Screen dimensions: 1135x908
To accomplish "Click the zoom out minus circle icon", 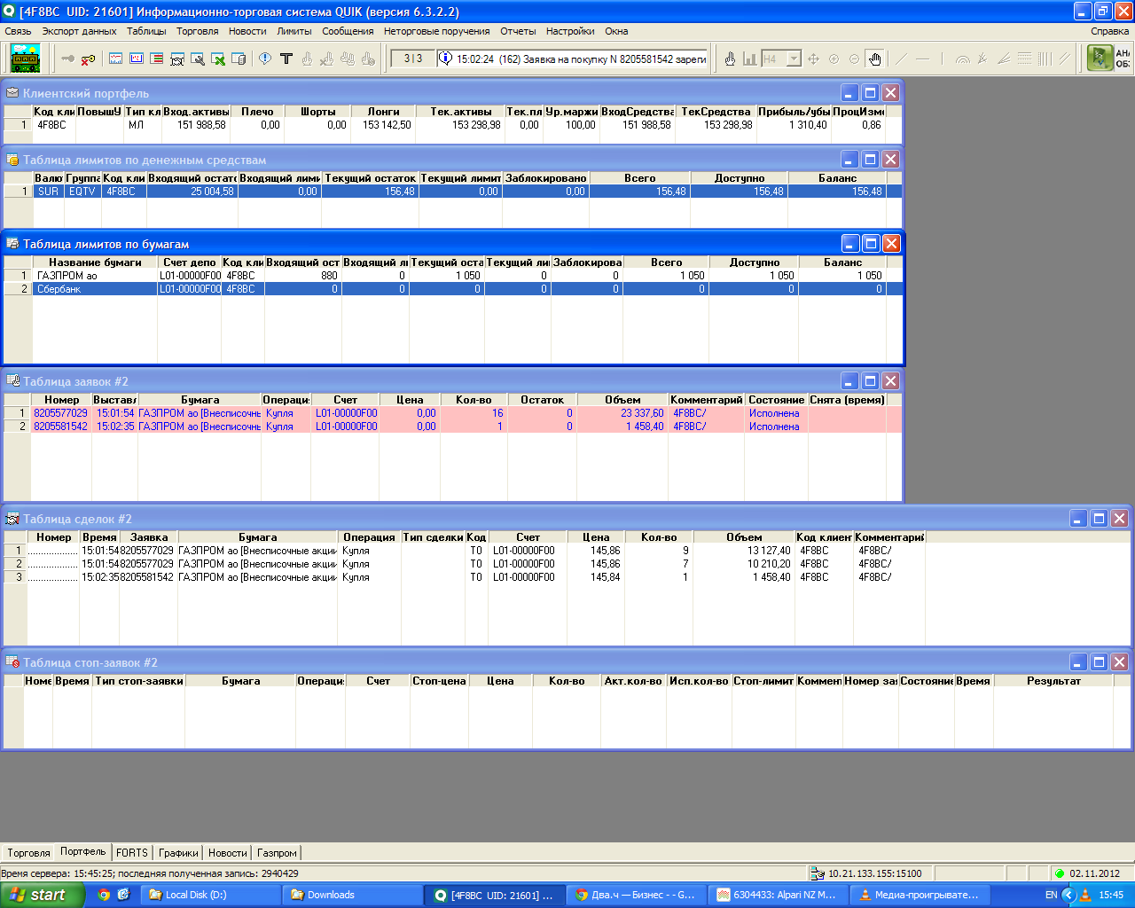I will (854, 59).
